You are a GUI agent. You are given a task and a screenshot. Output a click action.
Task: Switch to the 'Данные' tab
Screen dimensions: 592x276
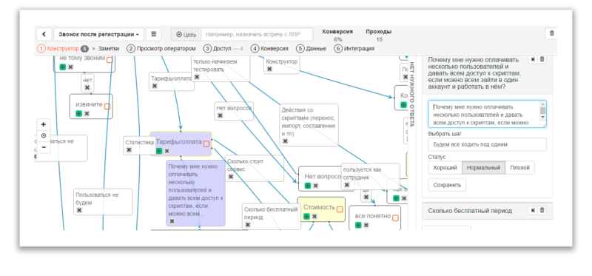tap(311, 48)
